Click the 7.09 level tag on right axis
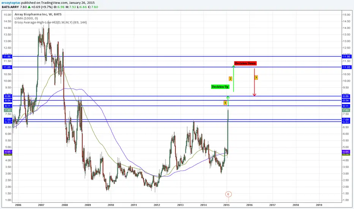The width and height of the screenshot is (354, 209). pyautogui.click(x=346, y=120)
